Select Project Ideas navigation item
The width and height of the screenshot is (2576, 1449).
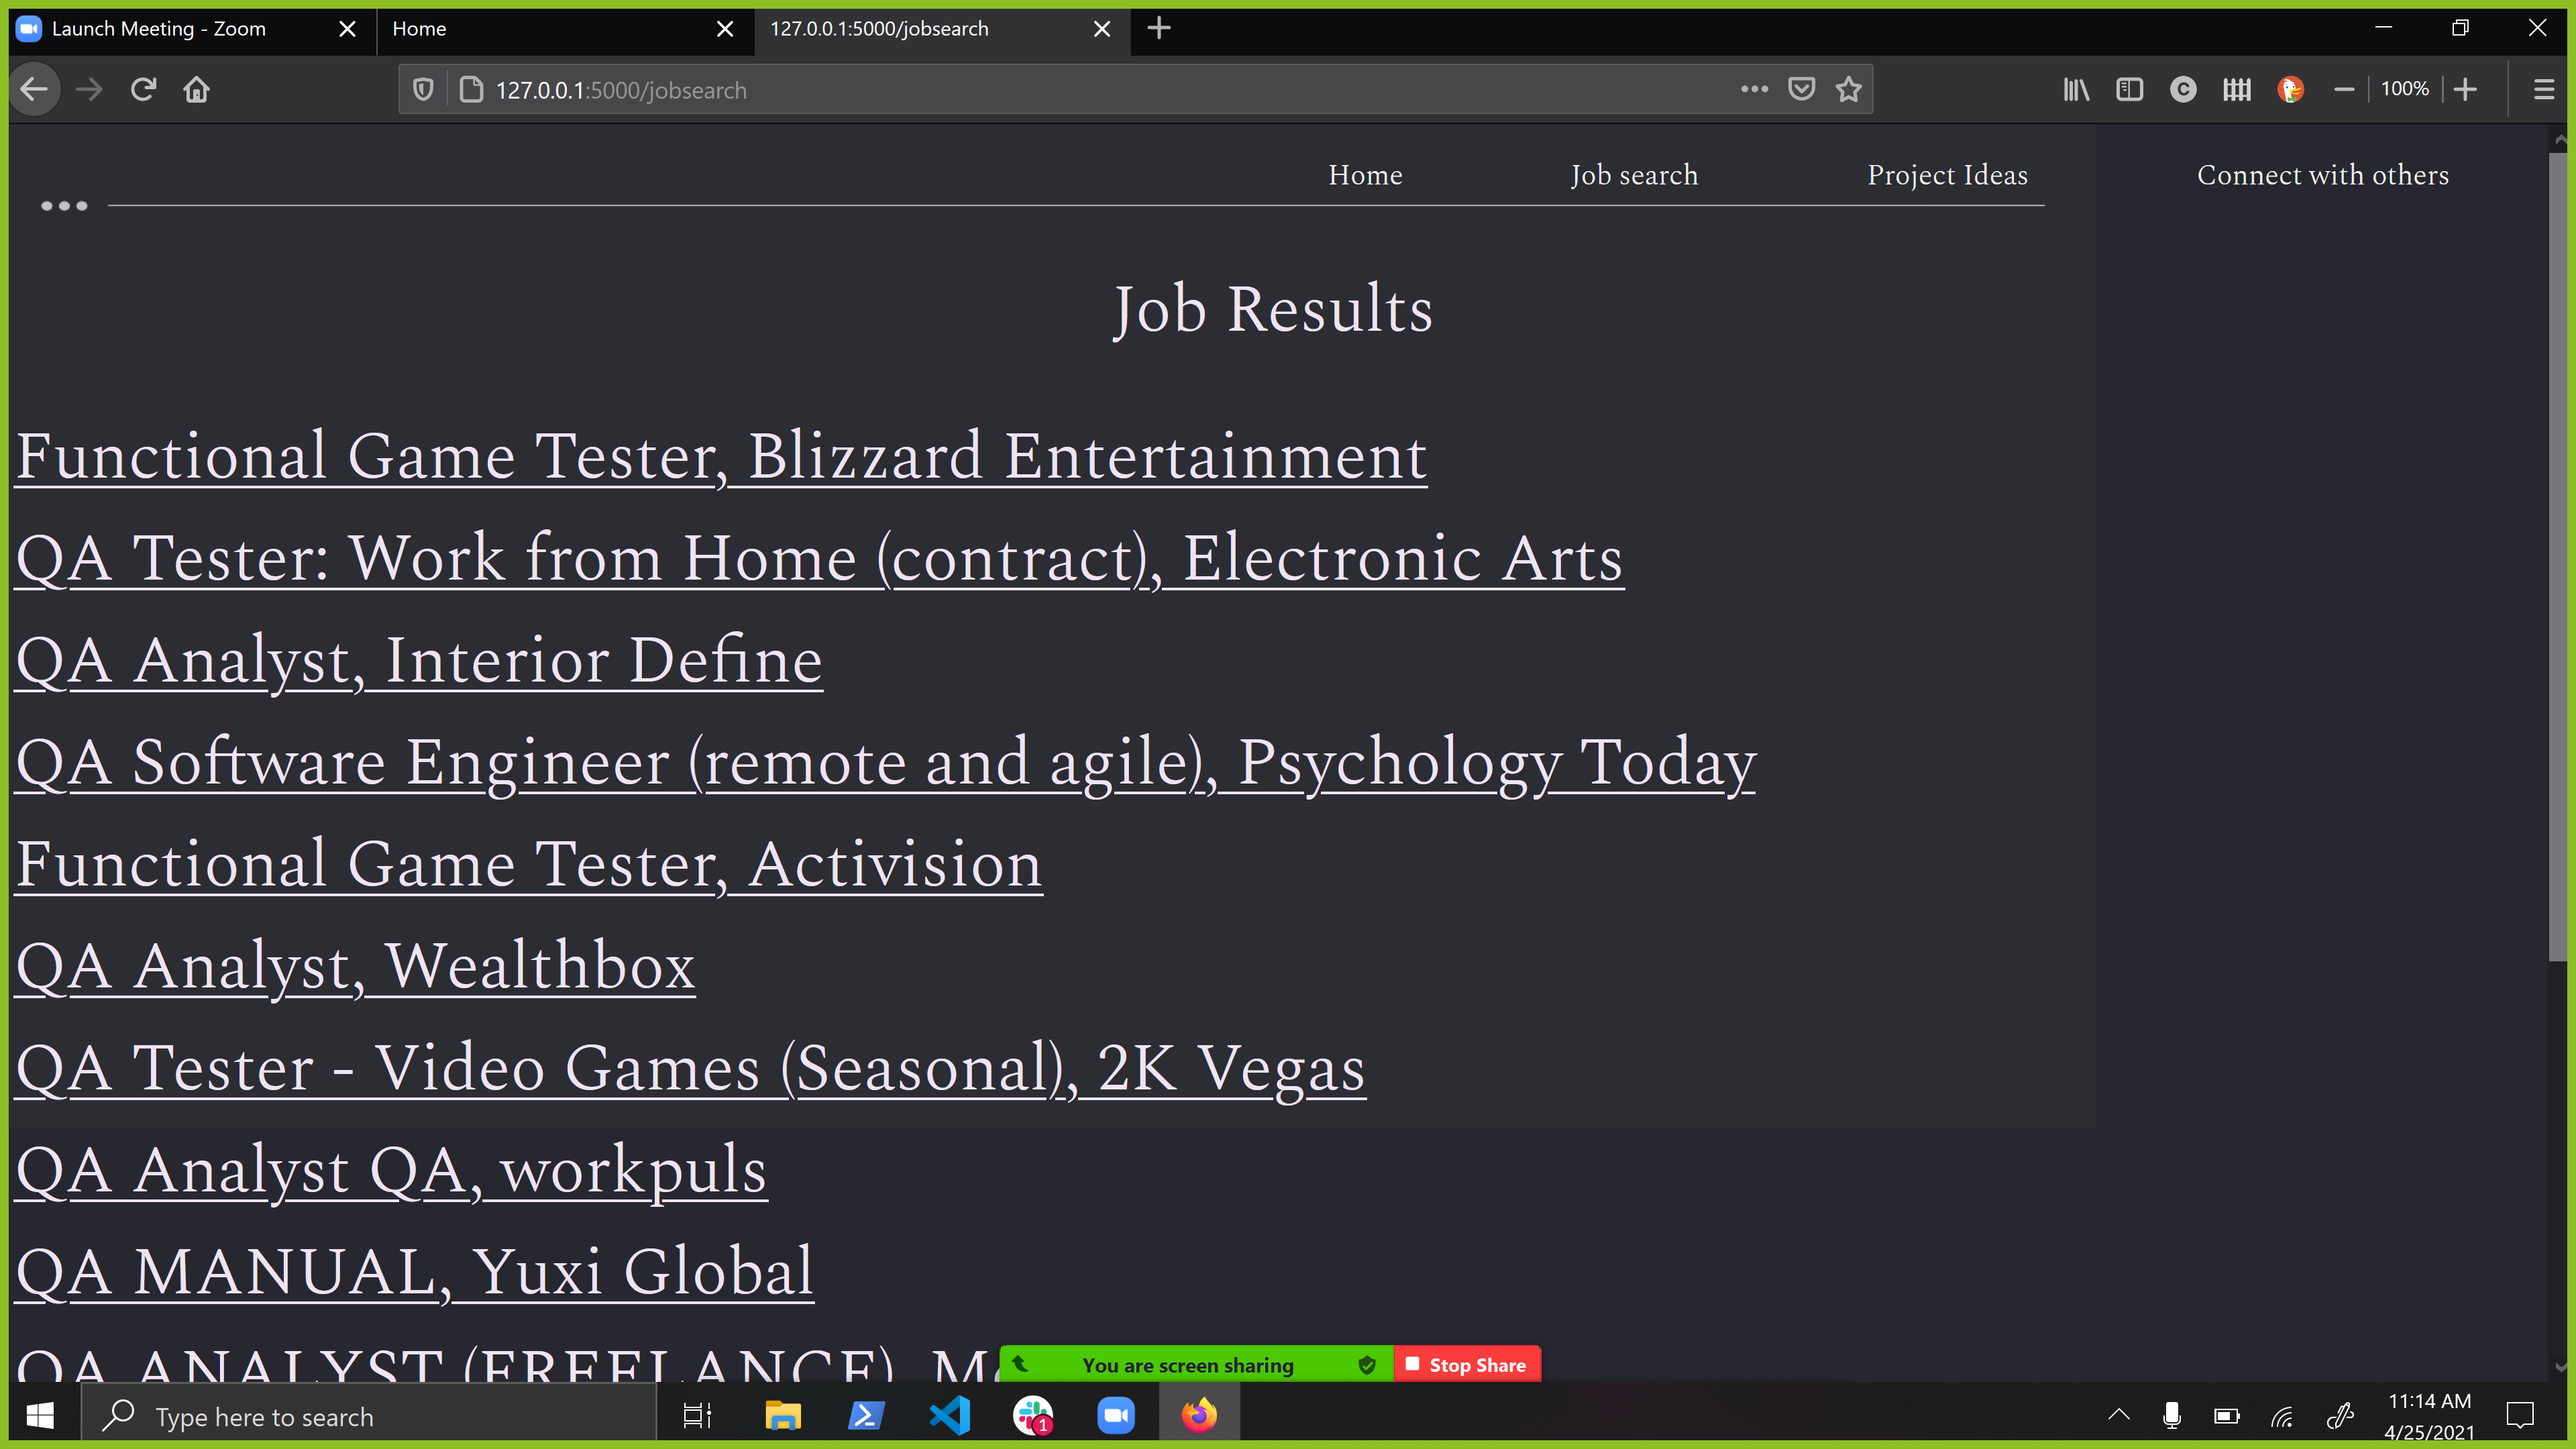(x=1947, y=175)
